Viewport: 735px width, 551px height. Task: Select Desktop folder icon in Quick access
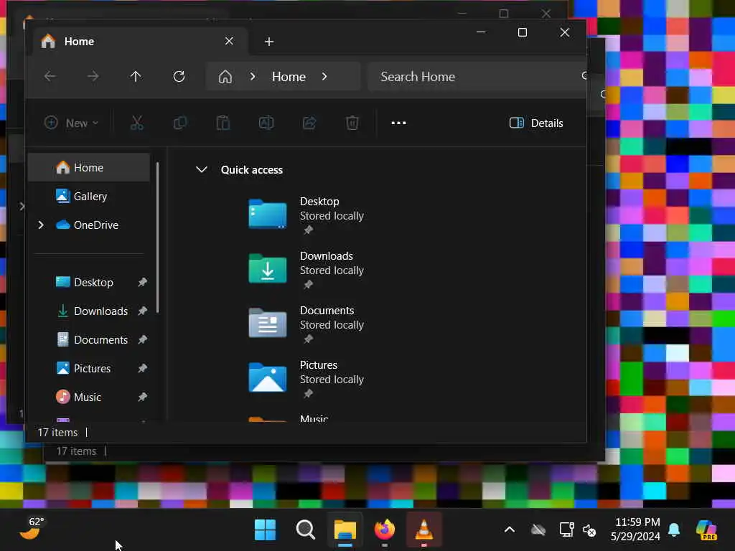pyautogui.click(x=267, y=214)
